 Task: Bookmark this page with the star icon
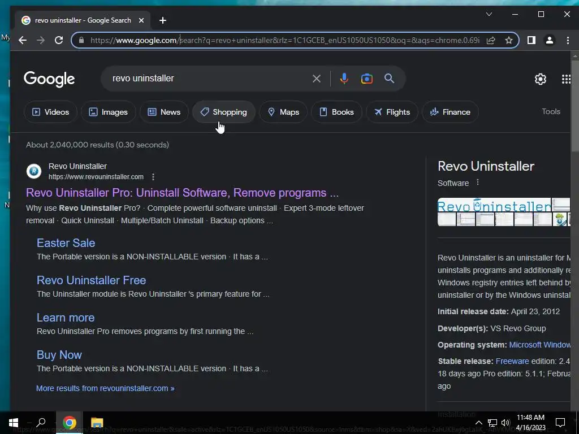coord(509,40)
